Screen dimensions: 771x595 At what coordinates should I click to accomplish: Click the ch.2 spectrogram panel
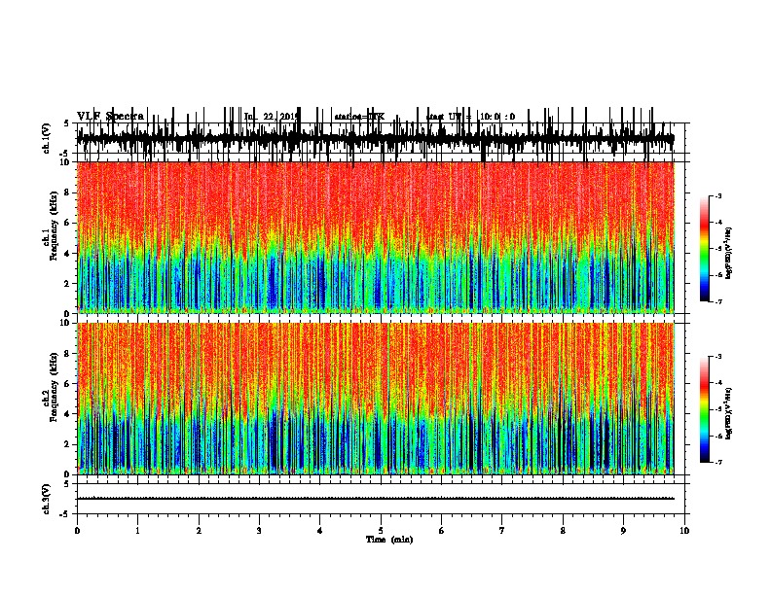point(375,399)
